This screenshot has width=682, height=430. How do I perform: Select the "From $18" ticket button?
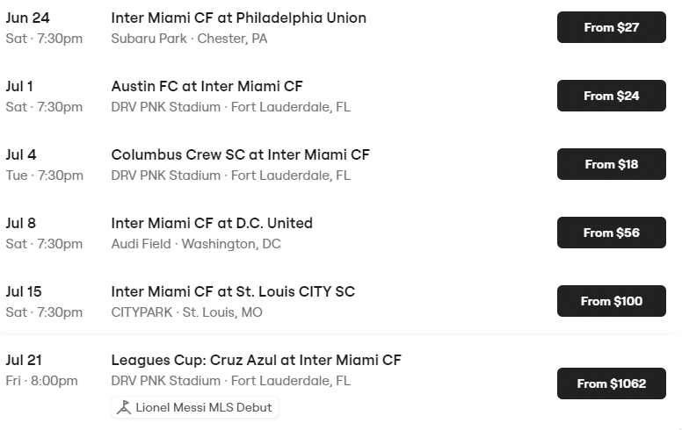click(611, 164)
